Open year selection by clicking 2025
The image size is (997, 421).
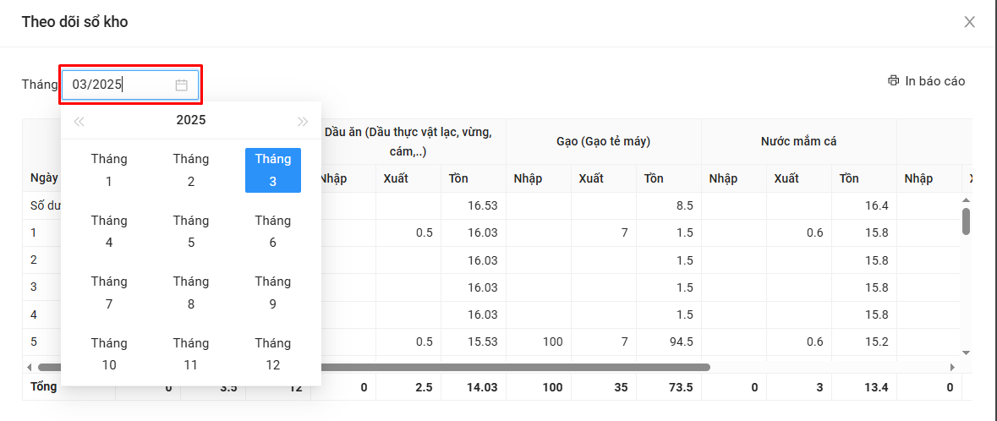(191, 120)
